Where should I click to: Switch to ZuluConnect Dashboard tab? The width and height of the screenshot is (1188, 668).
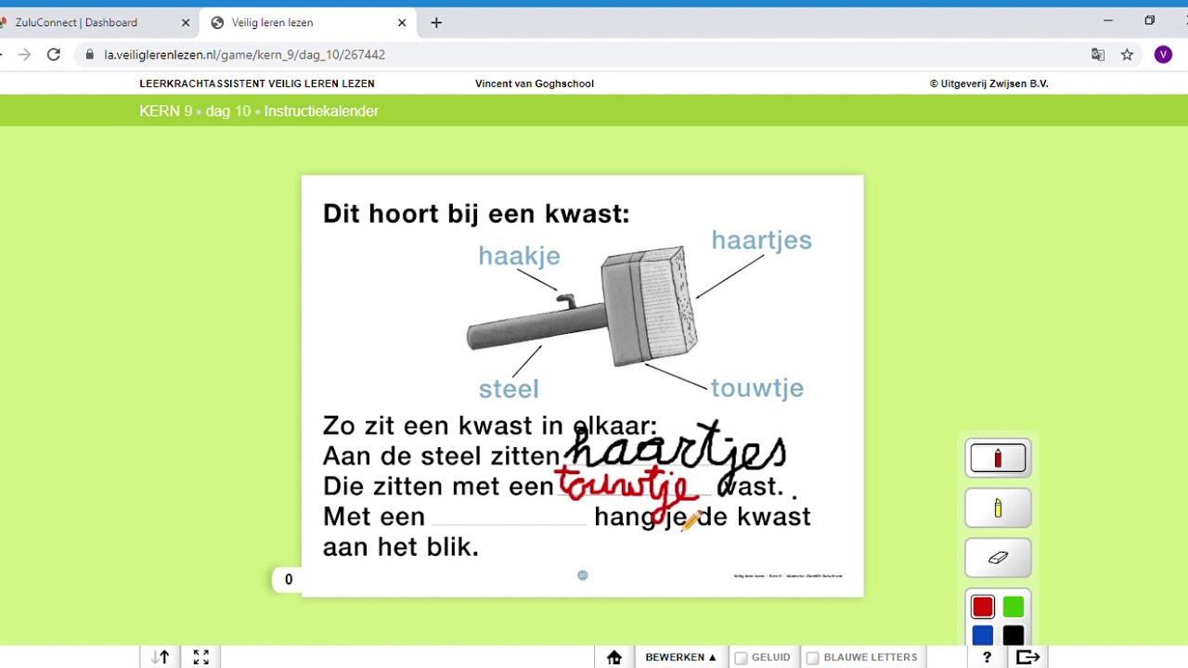pos(76,22)
